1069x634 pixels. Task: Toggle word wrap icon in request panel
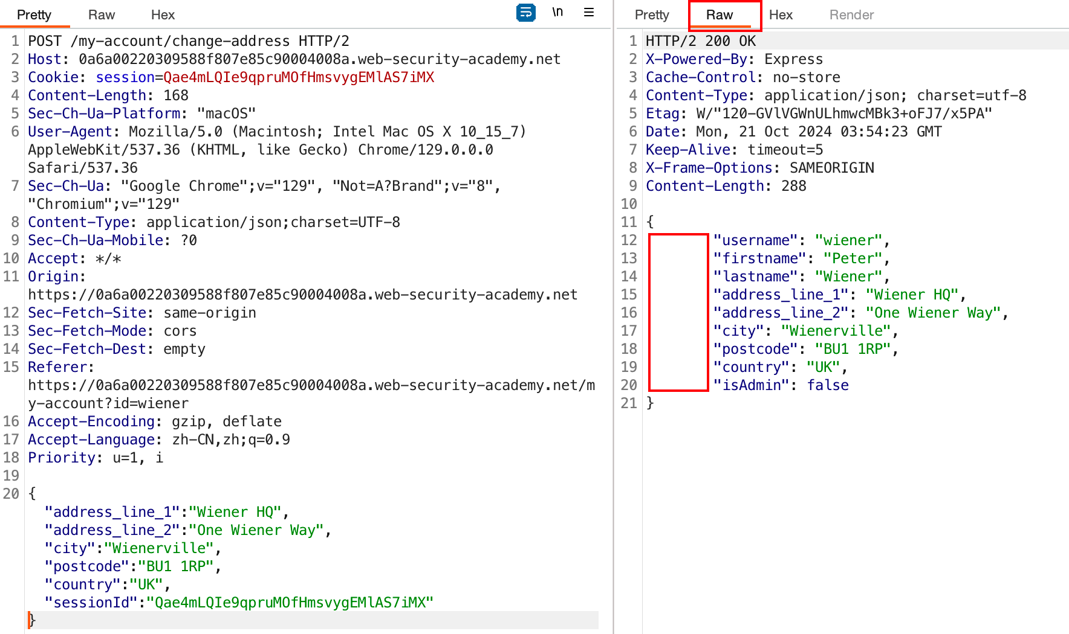(525, 13)
